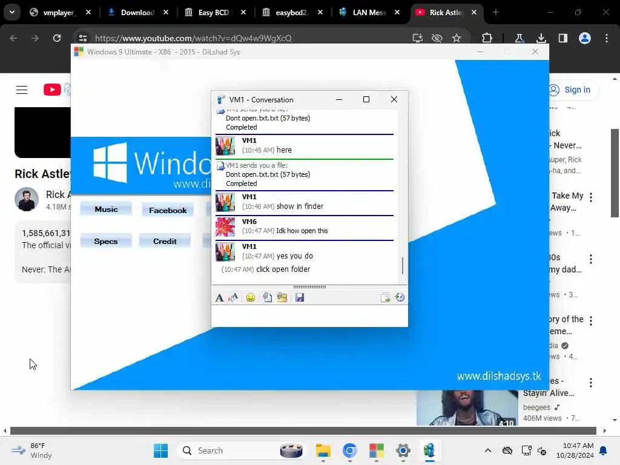
Task: Open the font chooser in VM1 Conversation
Action: [219, 297]
